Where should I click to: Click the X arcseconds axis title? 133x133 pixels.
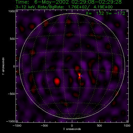pyautogui.click(x=72, y=129)
